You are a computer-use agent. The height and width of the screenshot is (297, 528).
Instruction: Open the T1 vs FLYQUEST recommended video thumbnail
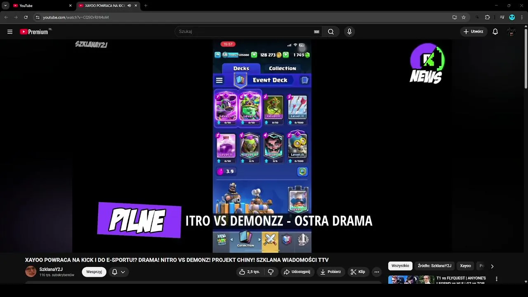click(411, 280)
